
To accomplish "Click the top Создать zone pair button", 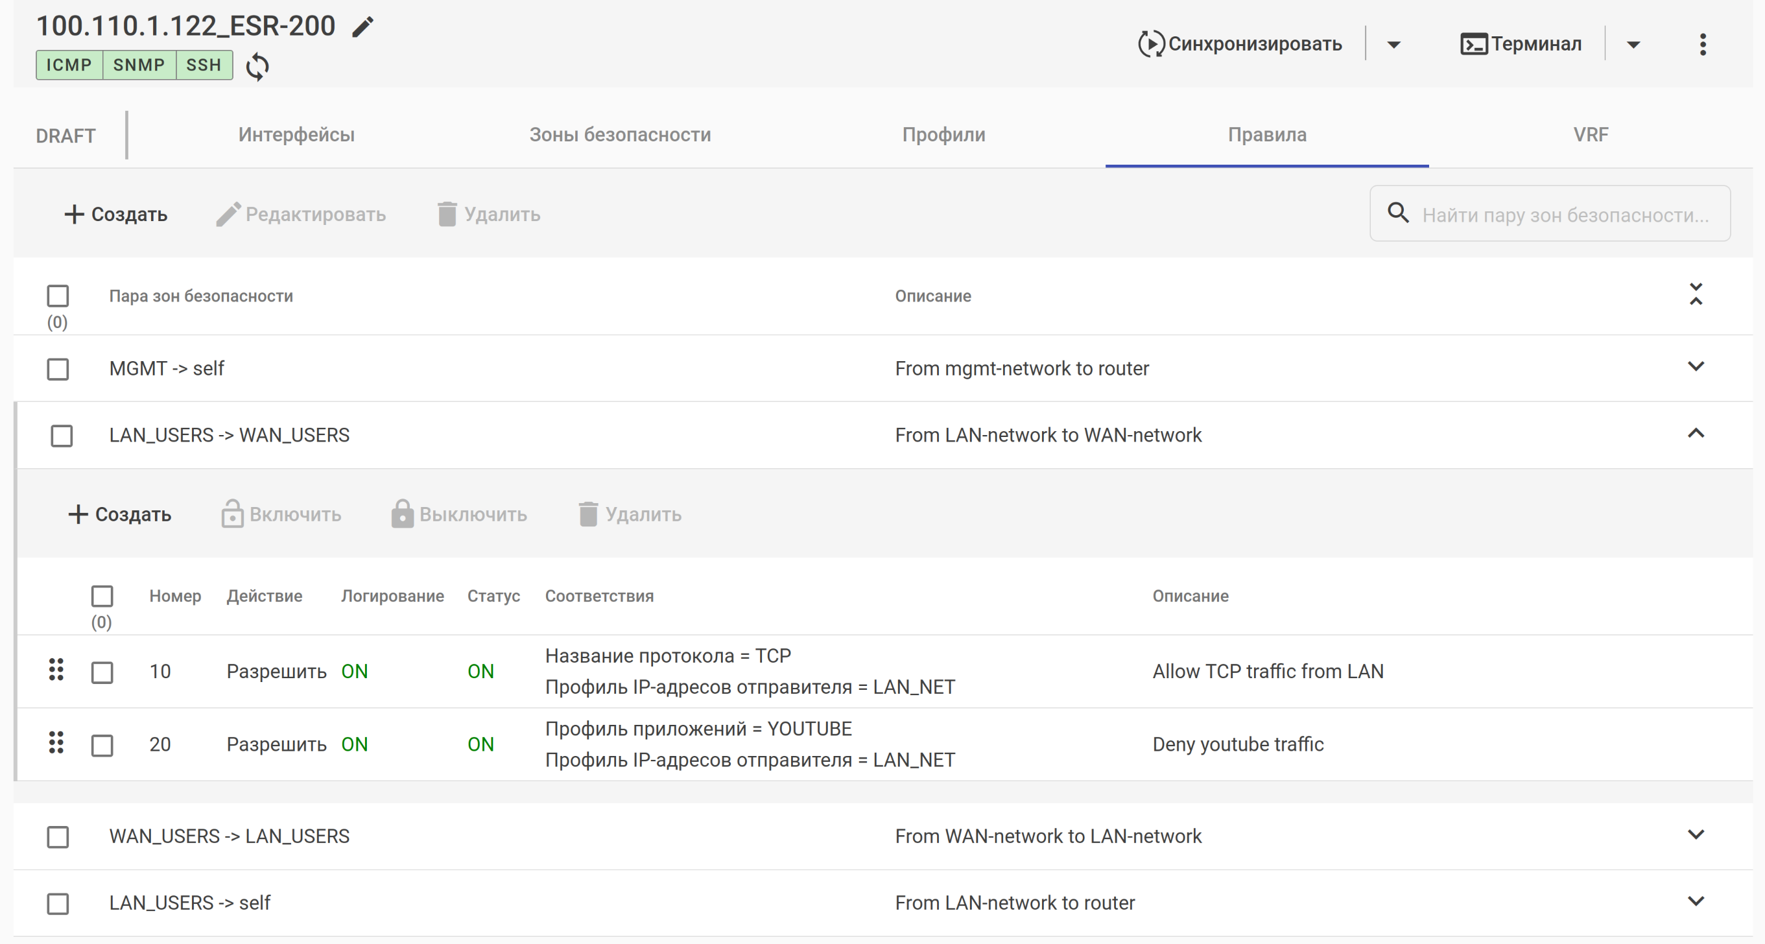I will pos(116,215).
